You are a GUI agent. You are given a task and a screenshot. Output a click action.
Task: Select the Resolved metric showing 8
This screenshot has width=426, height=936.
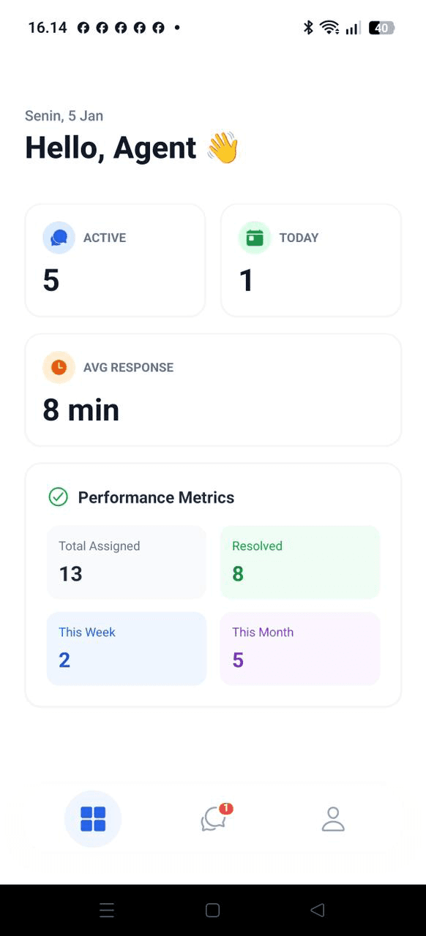(x=299, y=562)
